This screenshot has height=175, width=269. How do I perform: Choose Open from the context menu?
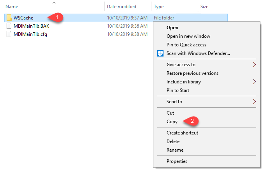(207, 28)
